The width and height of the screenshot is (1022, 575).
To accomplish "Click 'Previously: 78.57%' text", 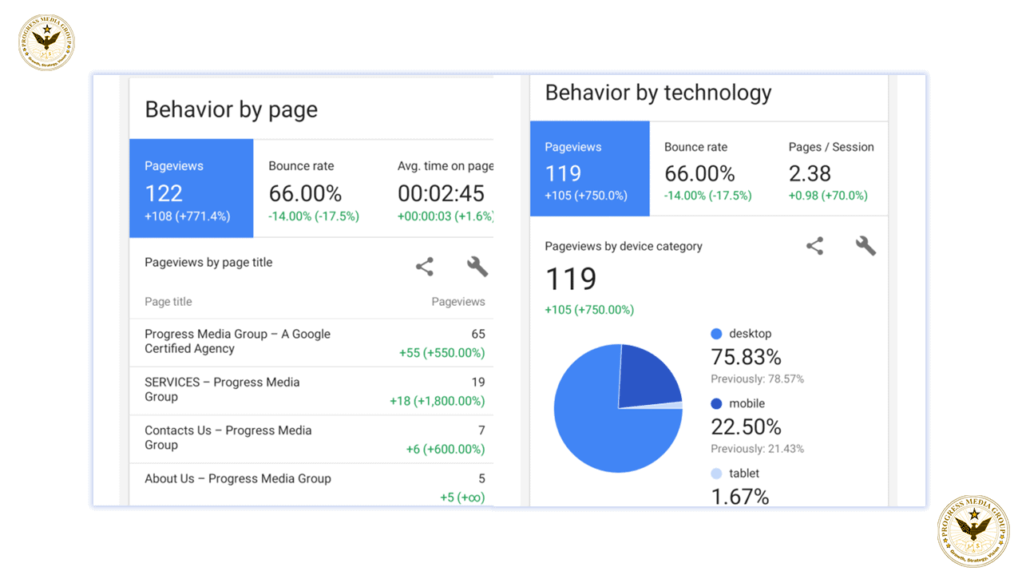I will [758, 379].
